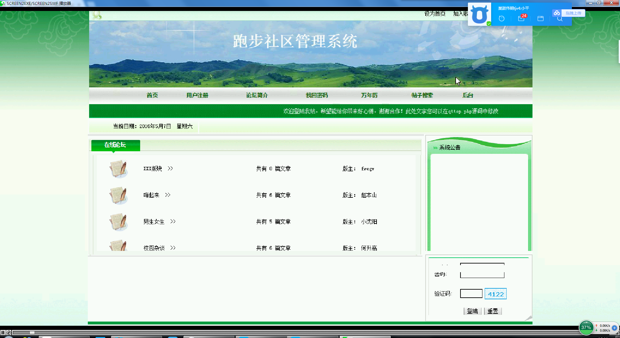Viewport: 620px width, 338px height.
Task: Open the face/contact icon in widget
Action: pyautogui.click(x=501, y=19)
